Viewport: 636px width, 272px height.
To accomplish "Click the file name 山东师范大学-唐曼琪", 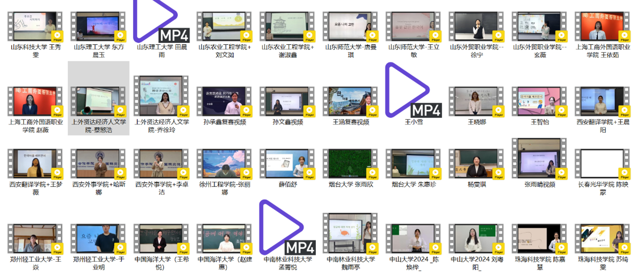I will [x=350, y=51].
